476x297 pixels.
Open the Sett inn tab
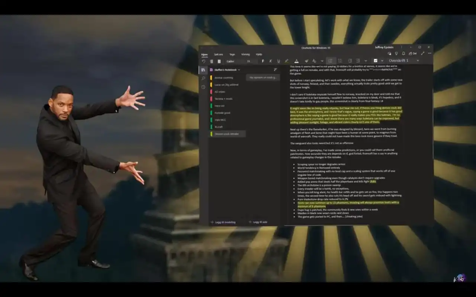point(218,54)
